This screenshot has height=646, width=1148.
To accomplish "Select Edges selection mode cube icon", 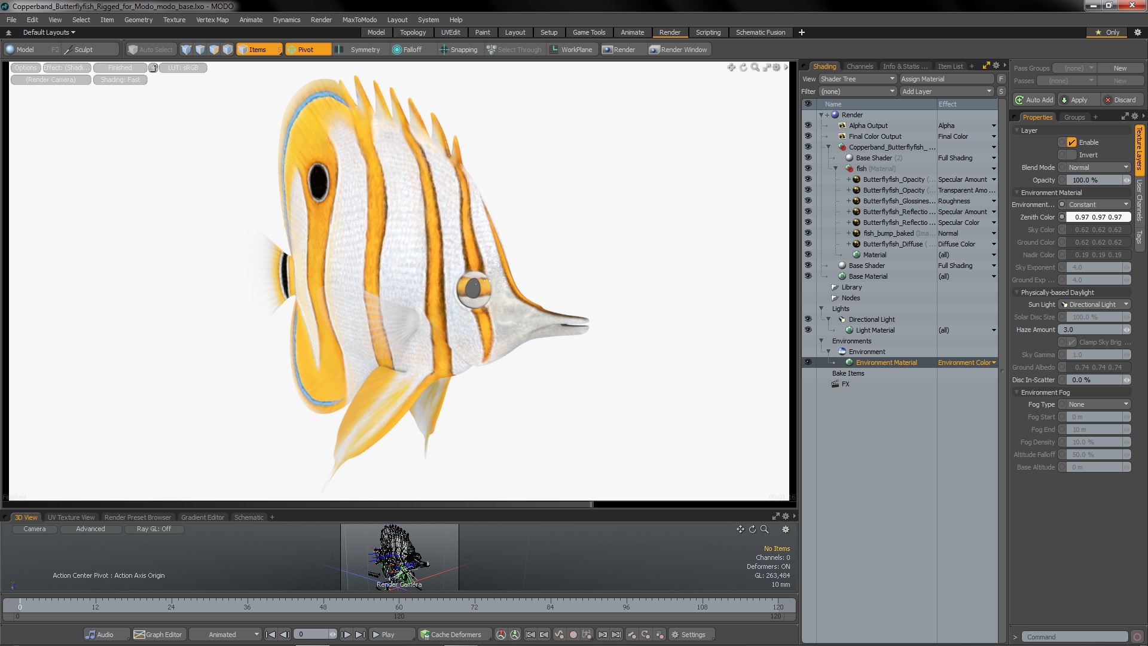I will (x=200, y=50).
